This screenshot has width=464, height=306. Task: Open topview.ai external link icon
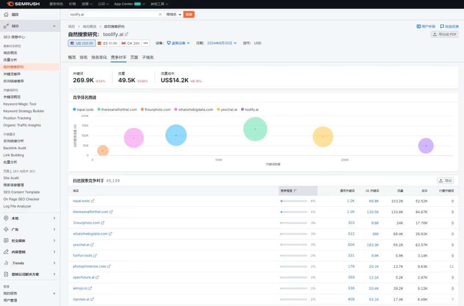point(92,299)
